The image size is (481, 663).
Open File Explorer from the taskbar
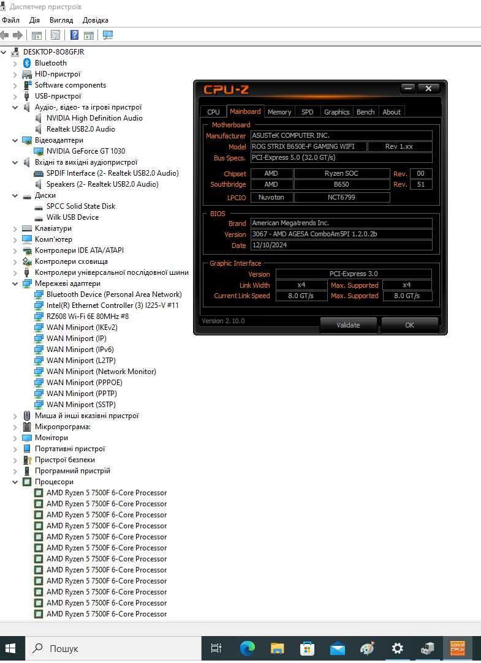[277, 648]
